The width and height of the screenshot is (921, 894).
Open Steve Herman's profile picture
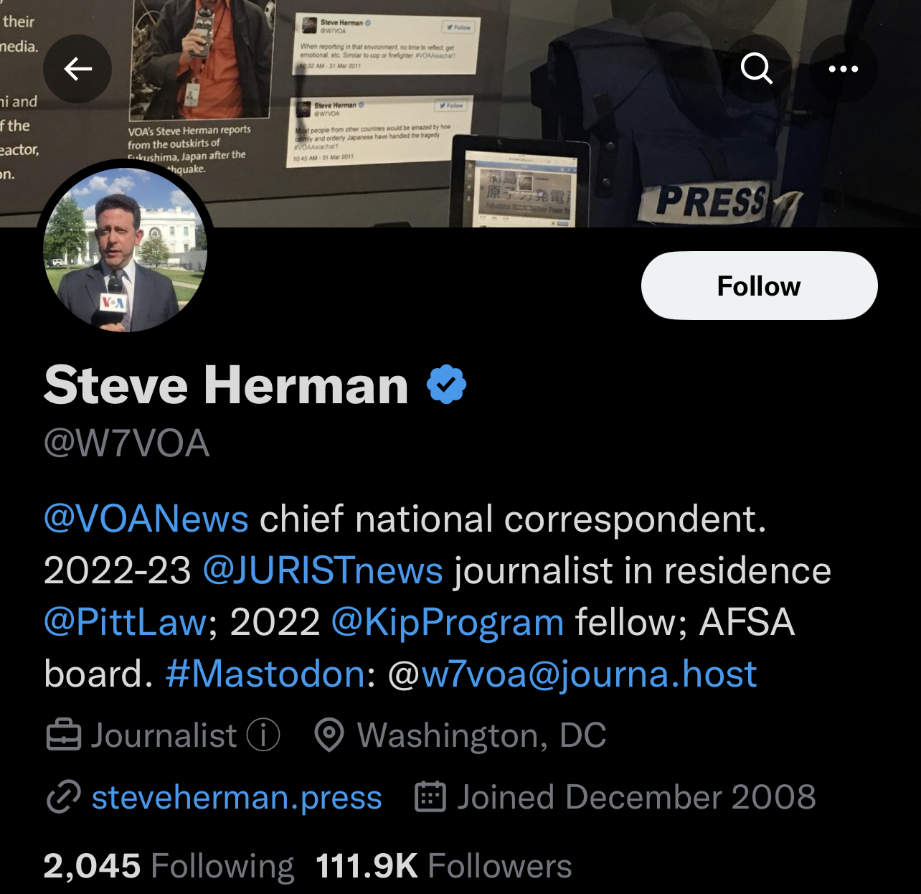point(126,250)
